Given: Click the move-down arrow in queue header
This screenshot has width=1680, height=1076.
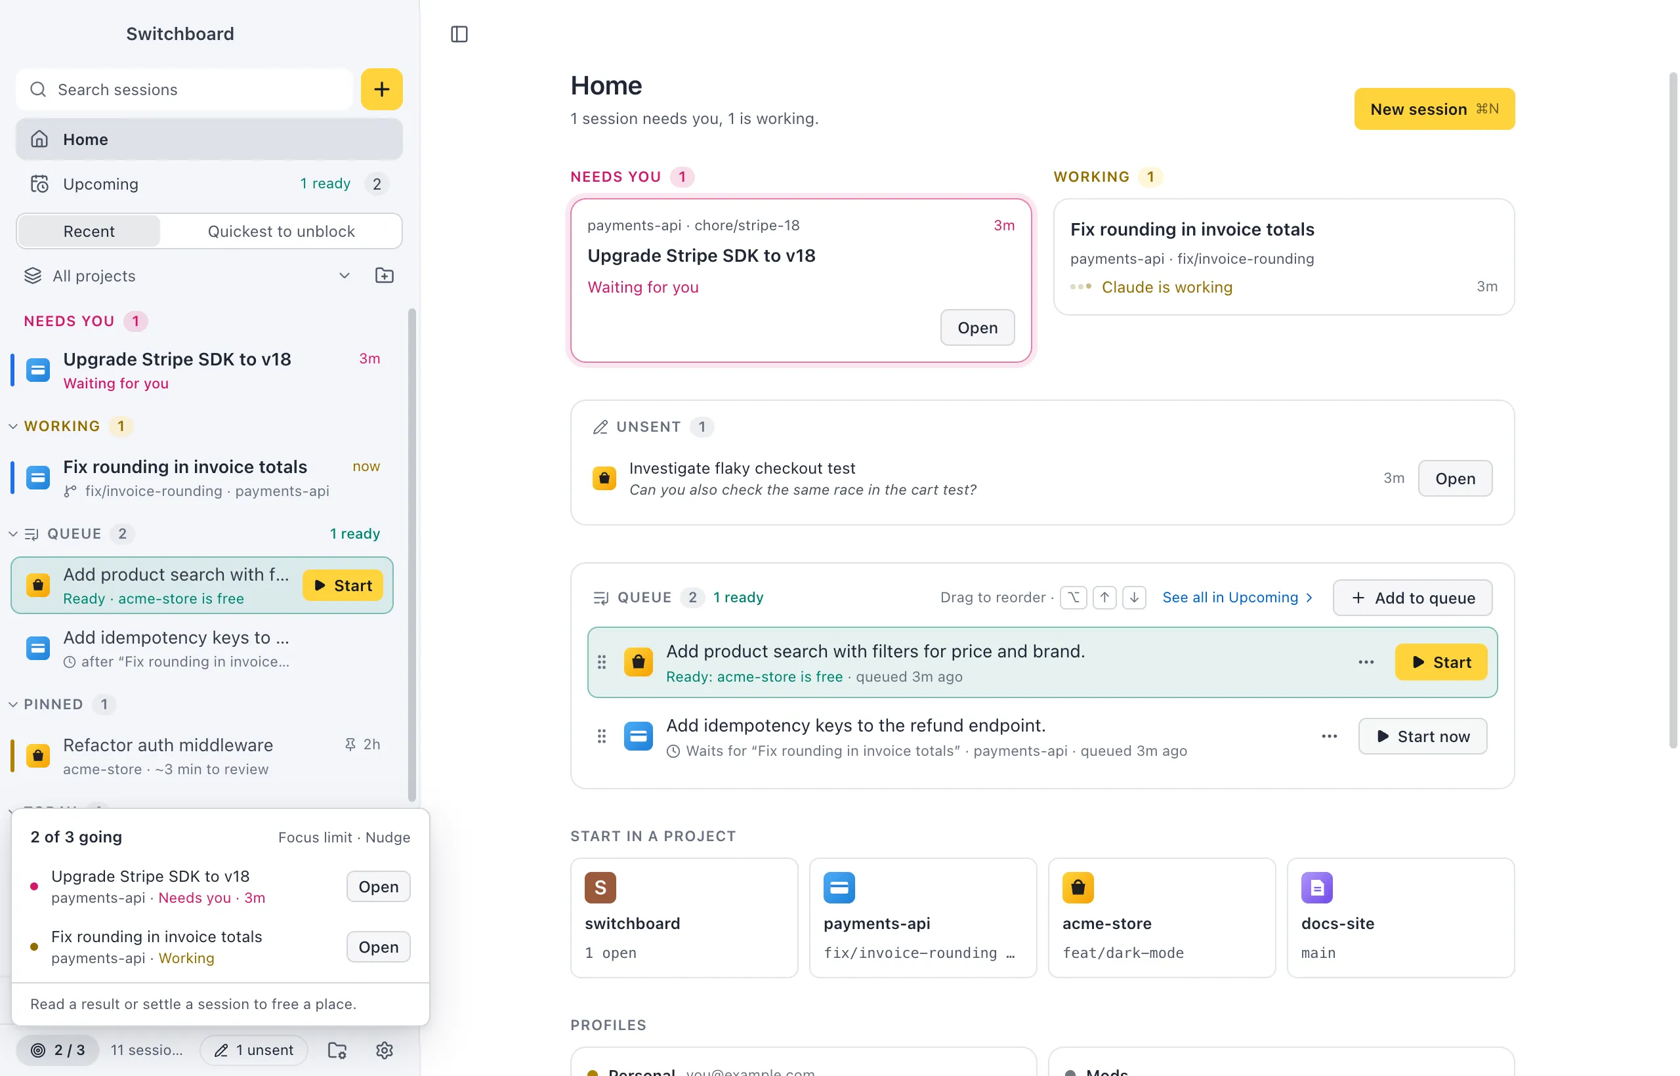Looking at the screenshot, I should tap(1134, 596).
